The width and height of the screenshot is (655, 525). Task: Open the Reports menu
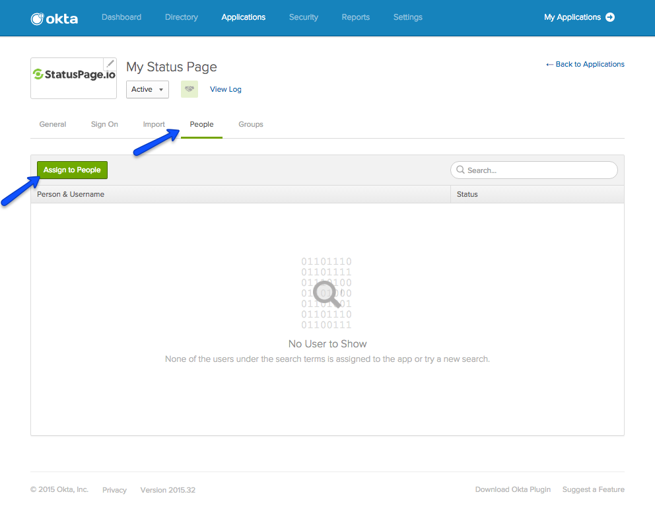pos(355,17)
